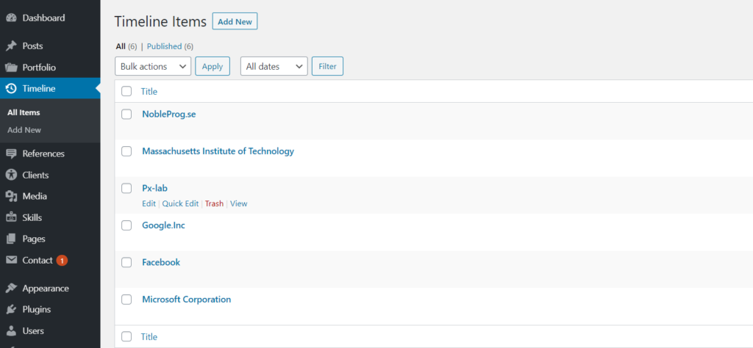
Task: Check the Facebook row checkbox
Action: click(126, 262)
